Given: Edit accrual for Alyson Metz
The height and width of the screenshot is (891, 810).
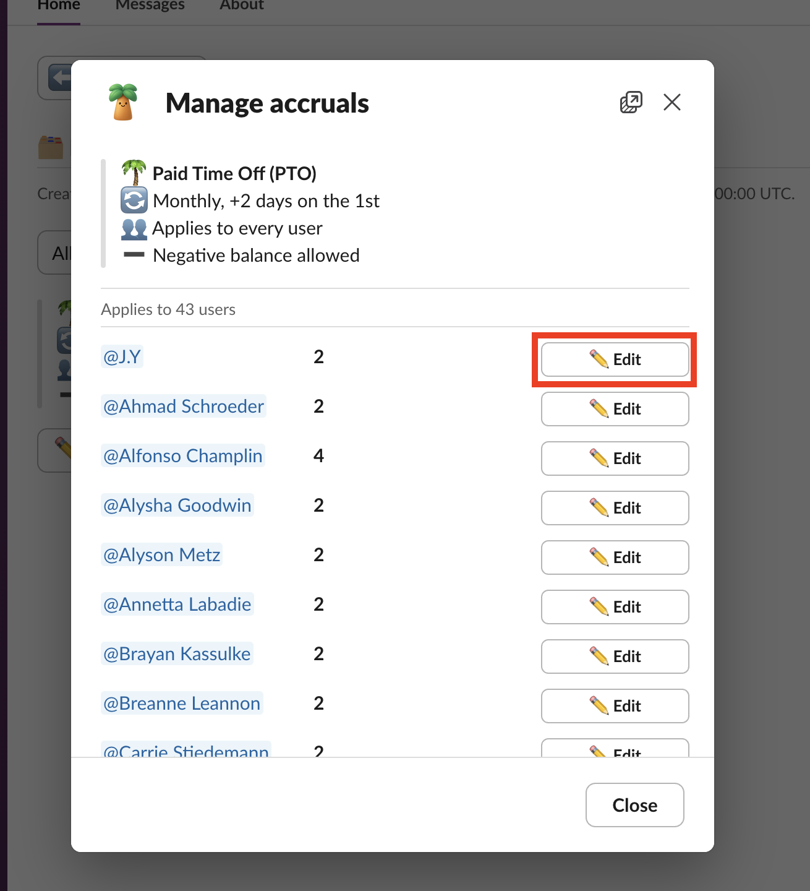Looking at the screenshot, I should click(x=615, y=557).
